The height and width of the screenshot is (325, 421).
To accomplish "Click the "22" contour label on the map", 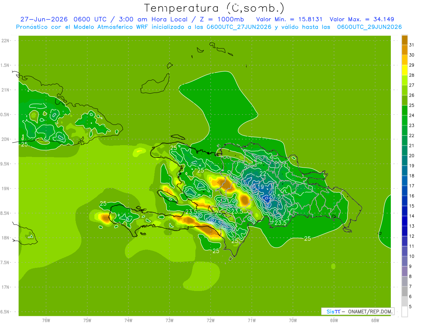I will coord(263,174).
